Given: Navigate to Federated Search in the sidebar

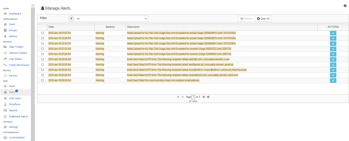Looking at the screenshot, I should click(x=18, y=116).
